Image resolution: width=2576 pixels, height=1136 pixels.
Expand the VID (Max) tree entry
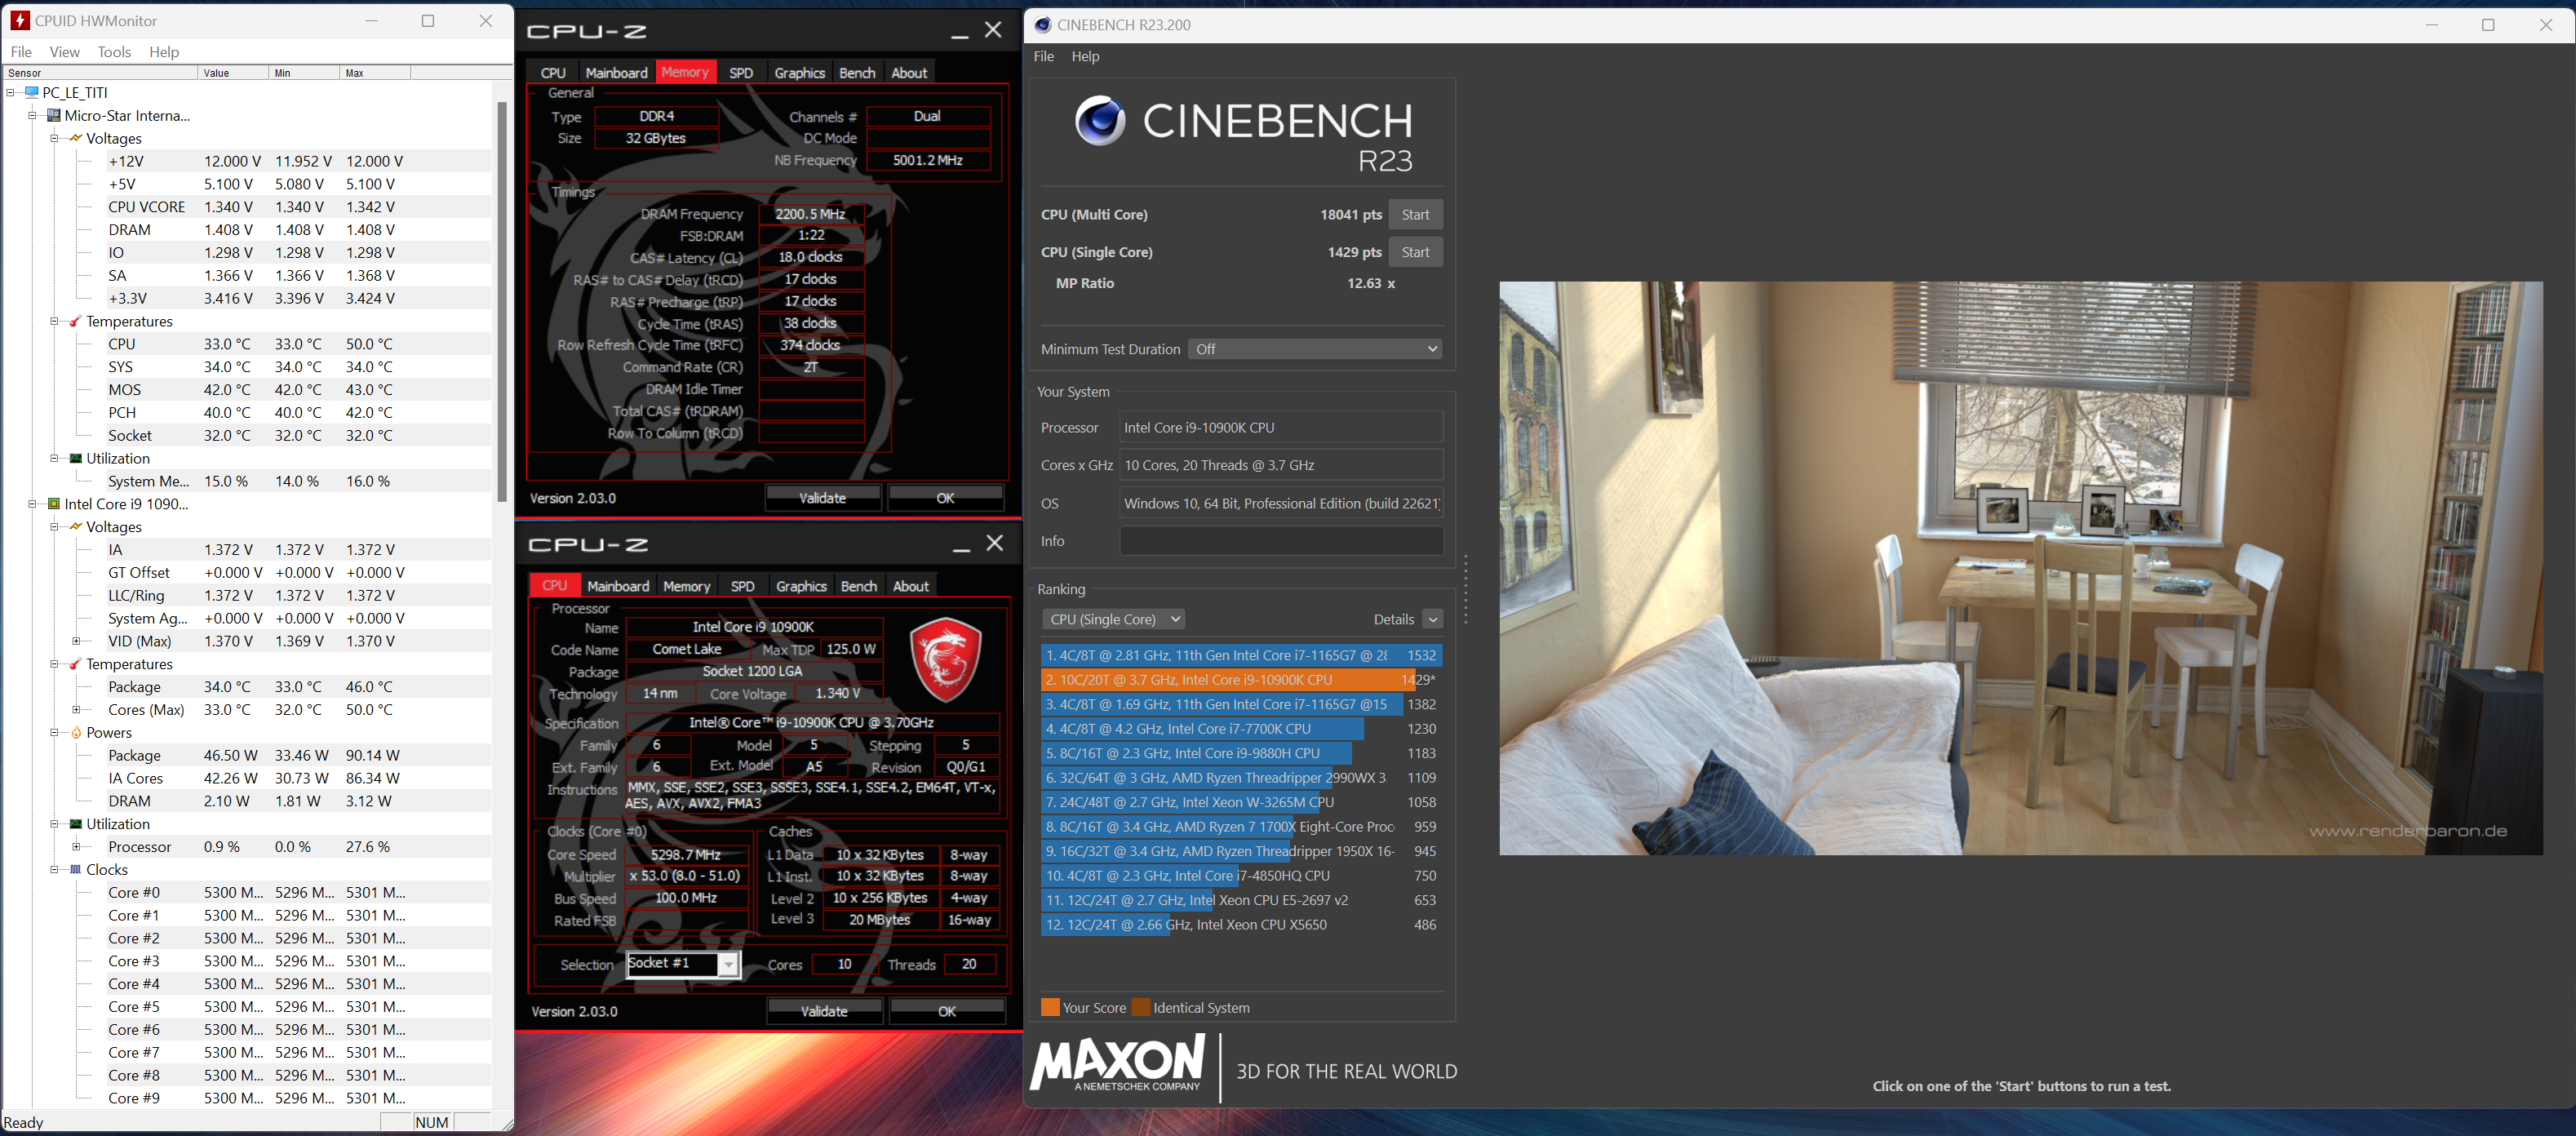click(76, 641)
